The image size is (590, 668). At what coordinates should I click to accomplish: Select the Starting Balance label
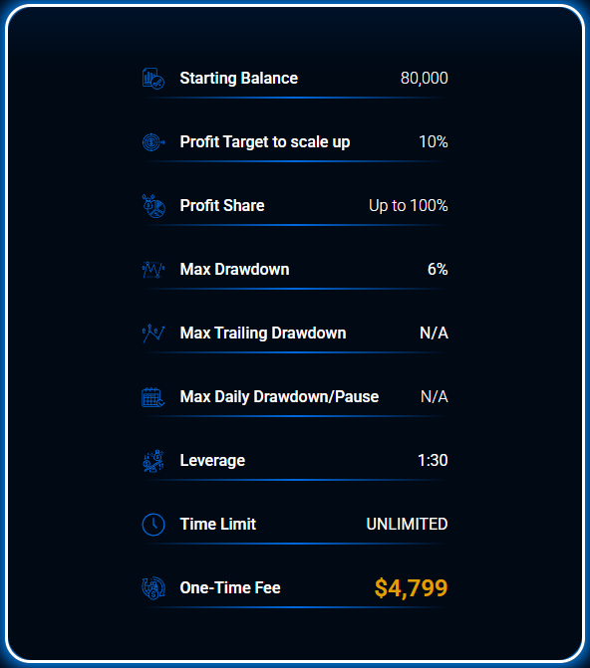pos(239,79)
